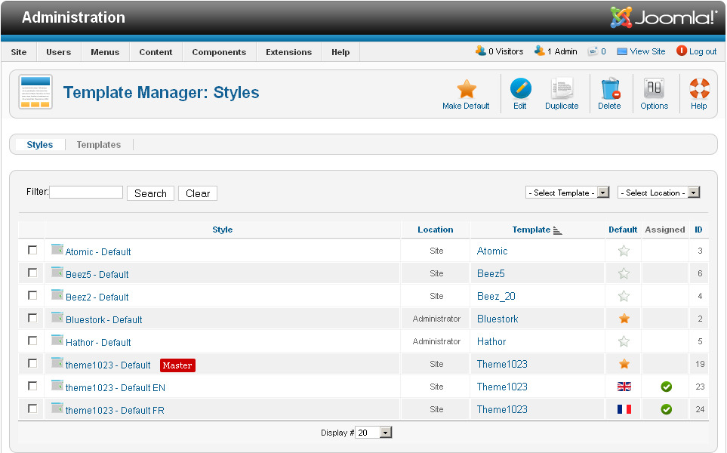Focus the Filter text field
The width and height of the screenshot is (727, 453).
tap(86, 192)
